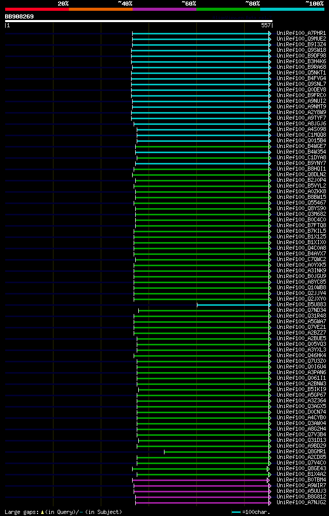This screenshot has width=329, height=516.
Task: Select label UniRef100_B7FTQ8
Action: (301, 226)
